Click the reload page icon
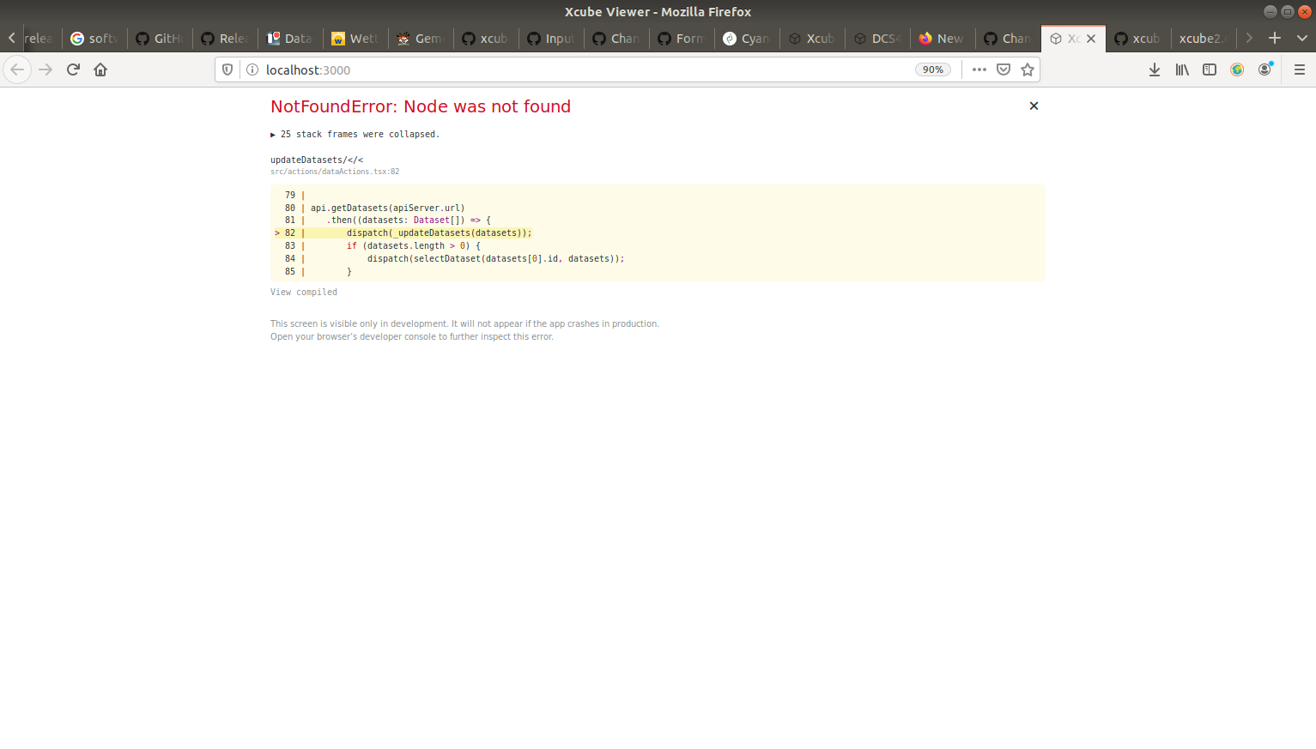This screenshot has height=749, width=1316. (73, 69)
